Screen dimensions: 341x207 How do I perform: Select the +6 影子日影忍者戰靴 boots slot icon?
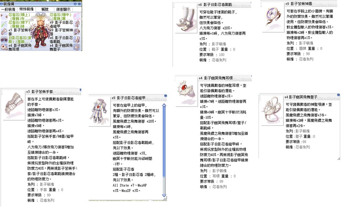coord(77,39)
